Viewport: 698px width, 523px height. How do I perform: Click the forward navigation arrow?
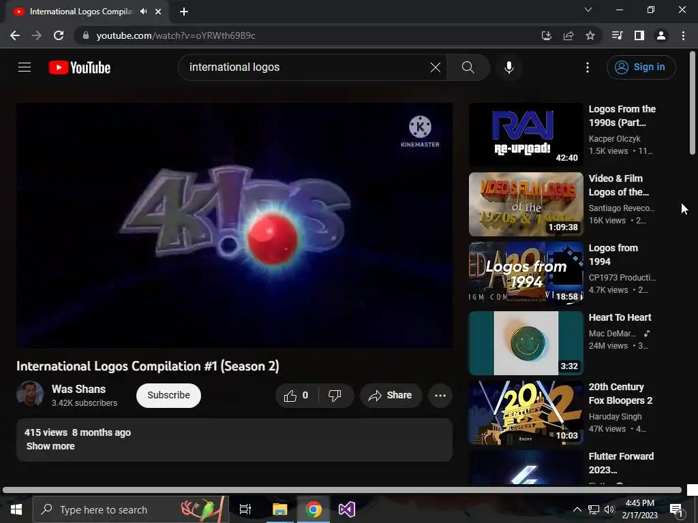pyautogui.click(x=37, y=35)
